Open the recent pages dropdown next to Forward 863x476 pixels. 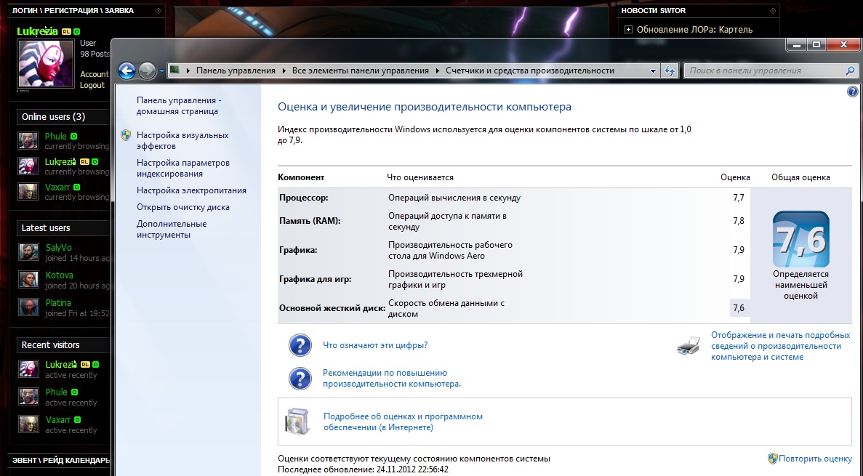click(162, 71)
